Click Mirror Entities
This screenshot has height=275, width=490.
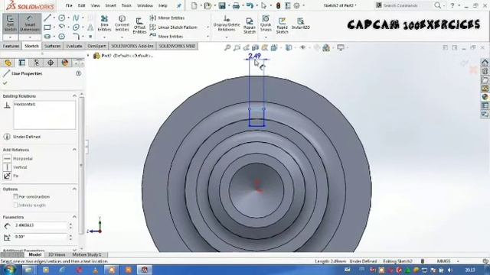click(167, 18)
